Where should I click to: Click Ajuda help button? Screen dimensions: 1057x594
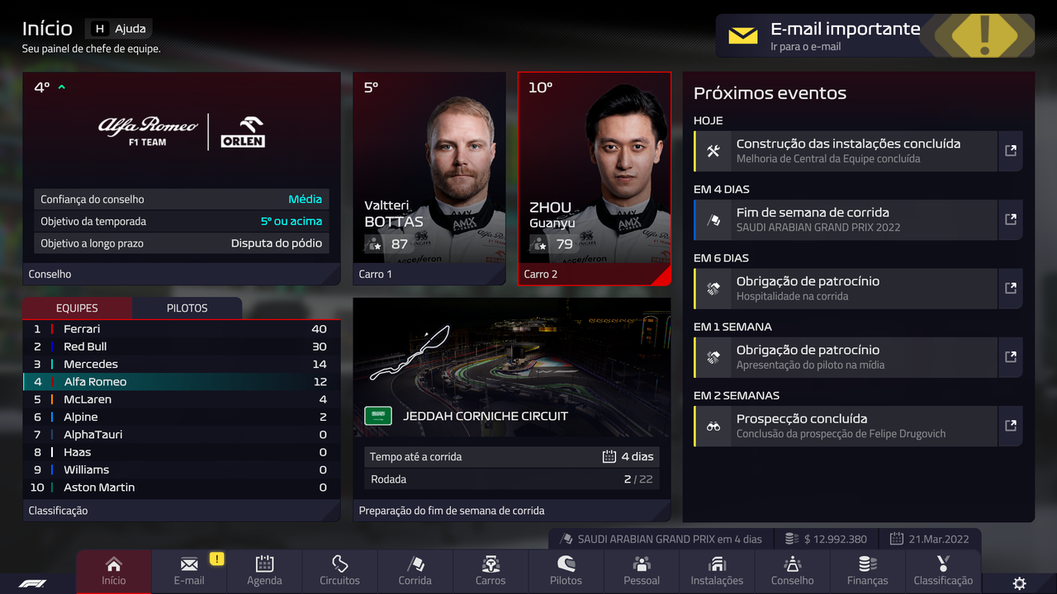(x=120, y=29)
